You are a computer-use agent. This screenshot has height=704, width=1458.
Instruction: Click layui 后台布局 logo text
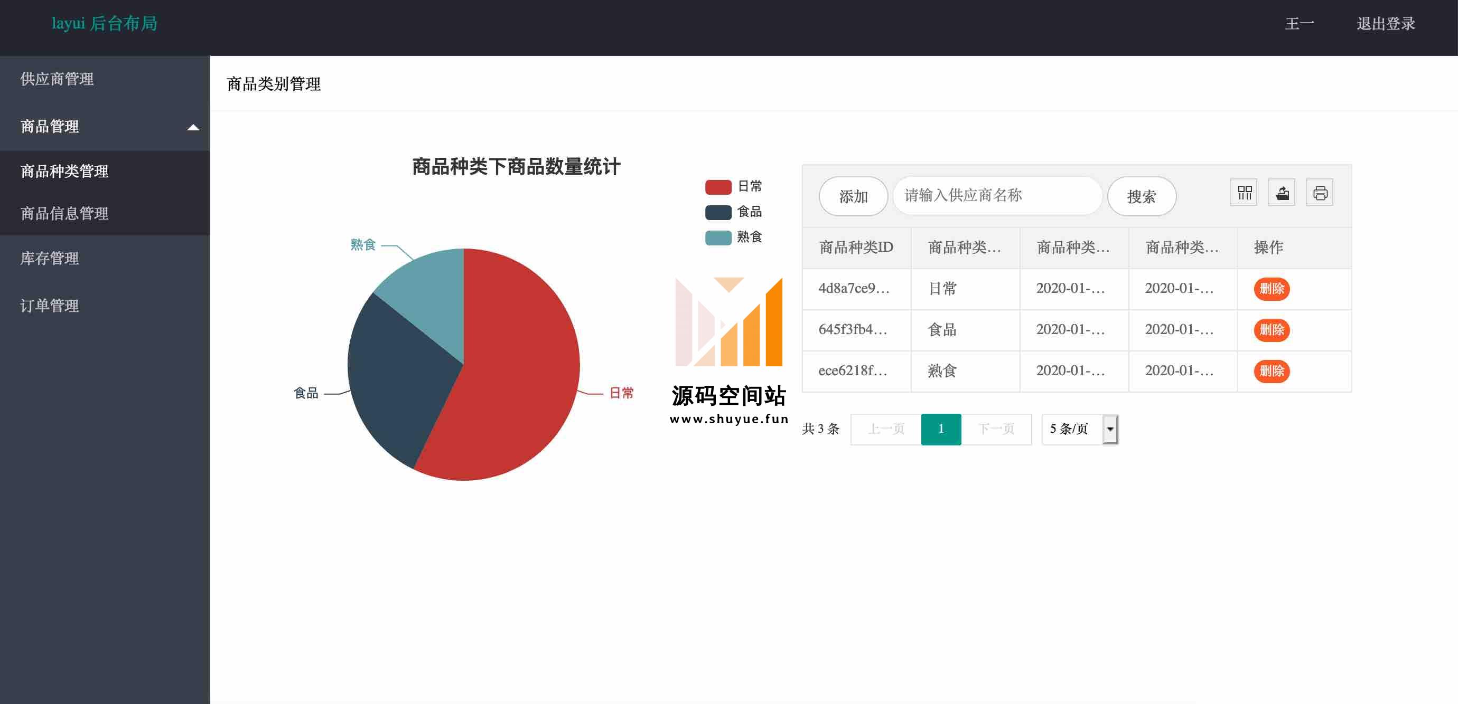click(x=104, y=24)
